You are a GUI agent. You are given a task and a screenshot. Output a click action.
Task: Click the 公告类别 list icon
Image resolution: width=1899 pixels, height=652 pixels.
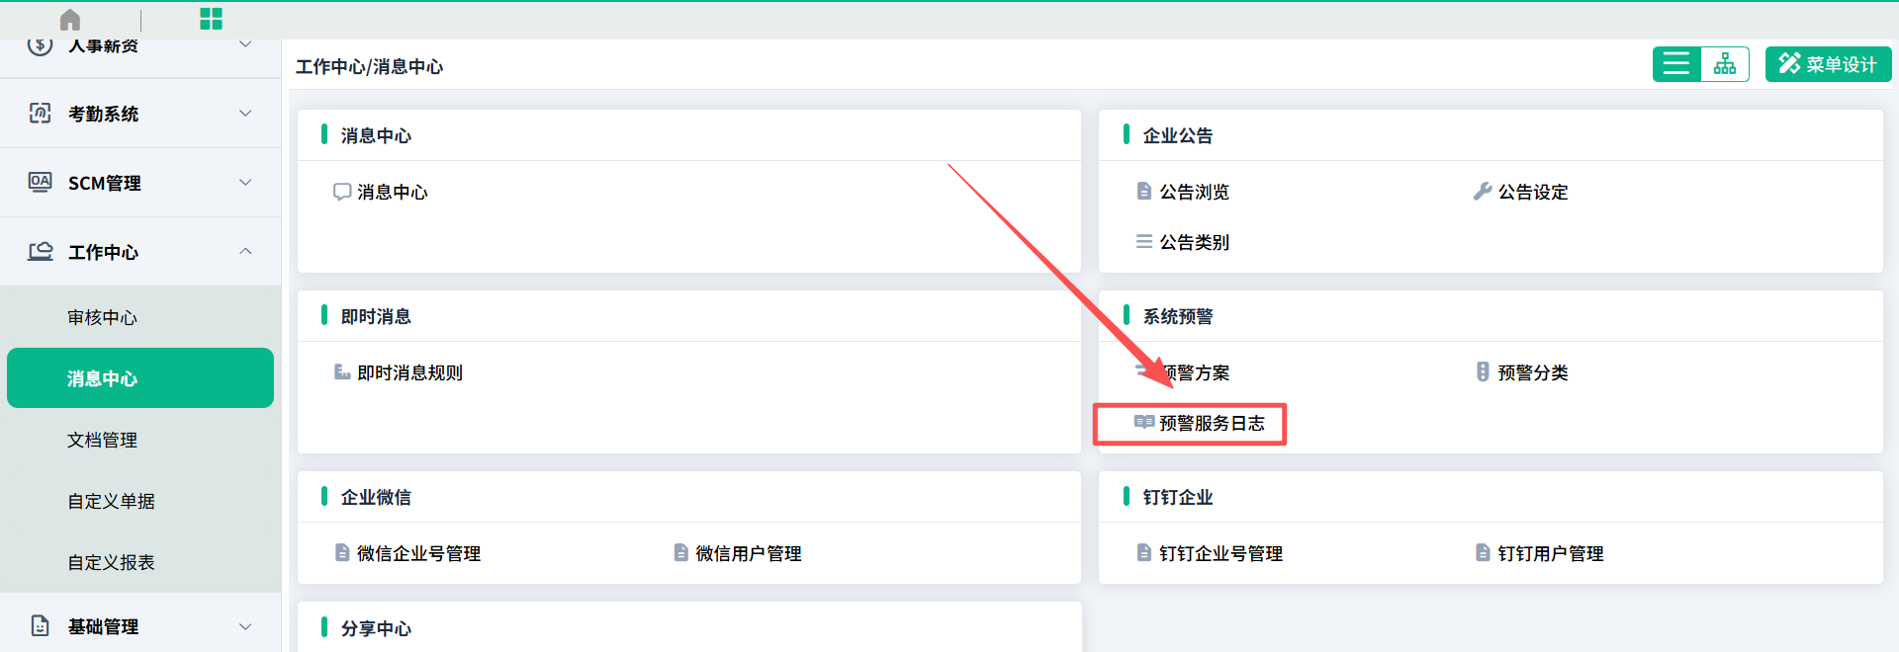pos(1144,242)
